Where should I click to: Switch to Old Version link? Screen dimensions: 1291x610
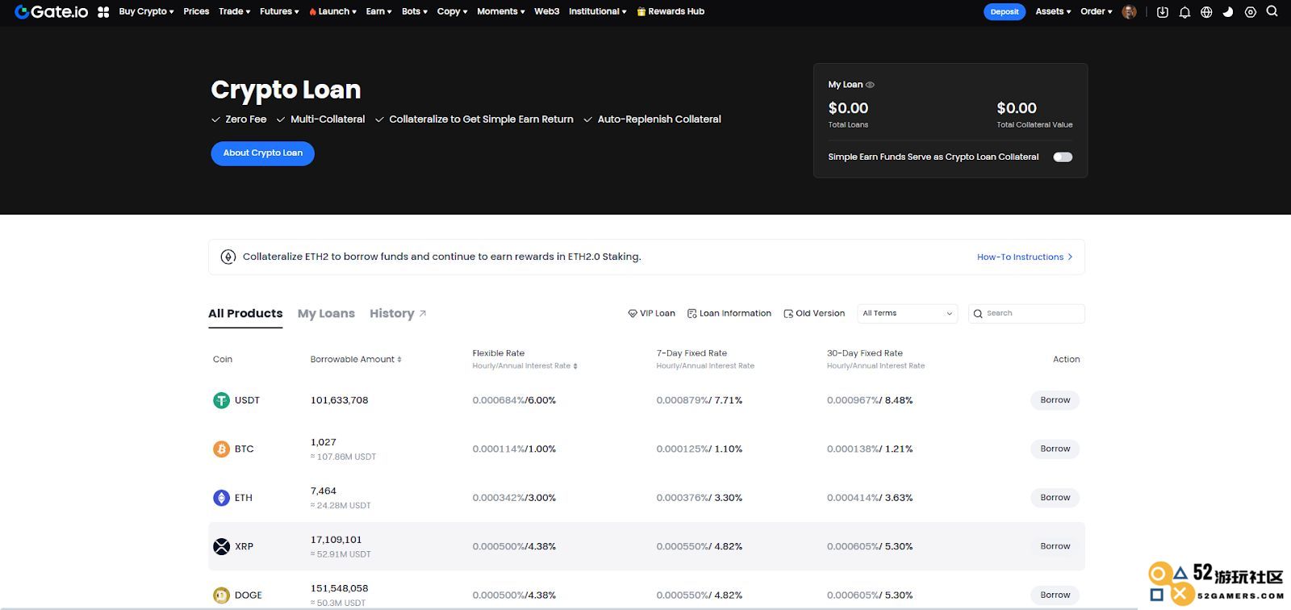coord(814,313)
